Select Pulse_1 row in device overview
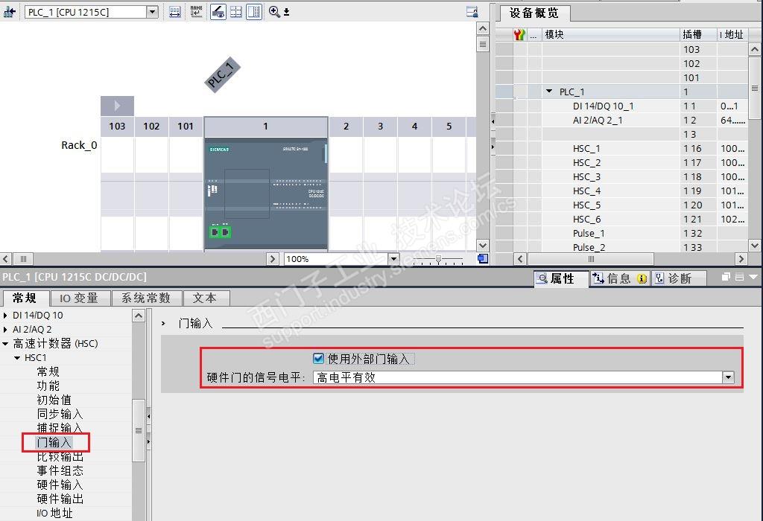The height and width of the screenshot is (521, 763). pos(621,233)
